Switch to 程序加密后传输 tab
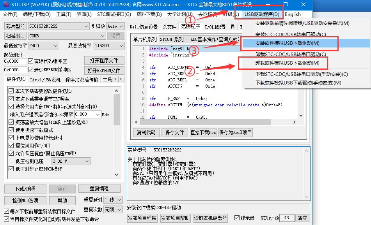The image size is (371, 225). [82, 80]
